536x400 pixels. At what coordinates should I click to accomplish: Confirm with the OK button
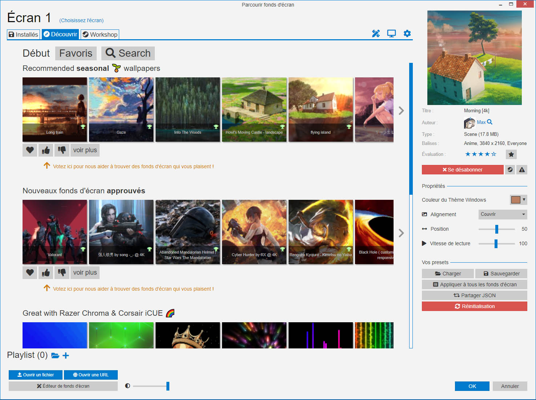pyautogui.click(x=472, y=386)
